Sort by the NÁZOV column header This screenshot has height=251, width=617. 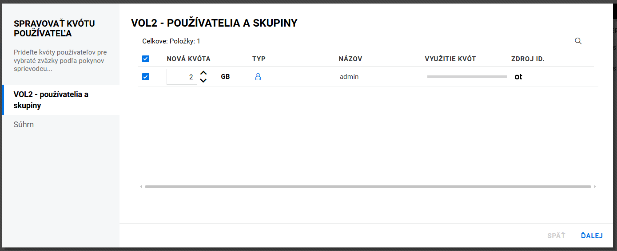pyautogui.click(x=350, y=59)
